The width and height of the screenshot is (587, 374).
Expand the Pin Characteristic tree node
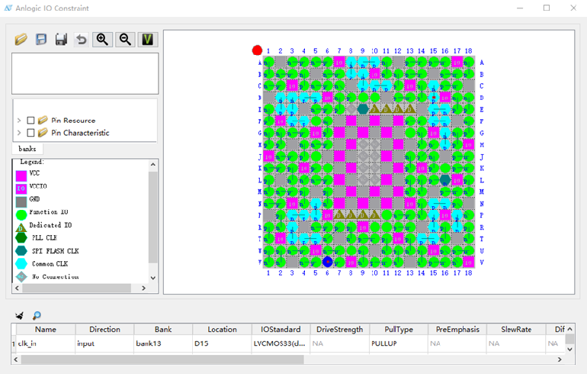point(19,133)
